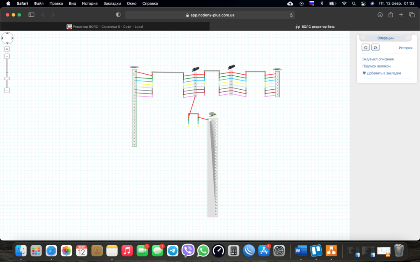Click the zoom slider handle
Viewport: 420px width, 262px height.
pos(7,78)
